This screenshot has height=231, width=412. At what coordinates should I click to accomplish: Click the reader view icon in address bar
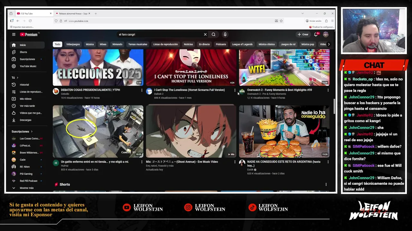coord(276,21)
